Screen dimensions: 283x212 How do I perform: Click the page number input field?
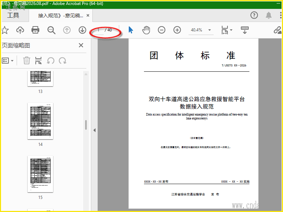tap(98, 30)
